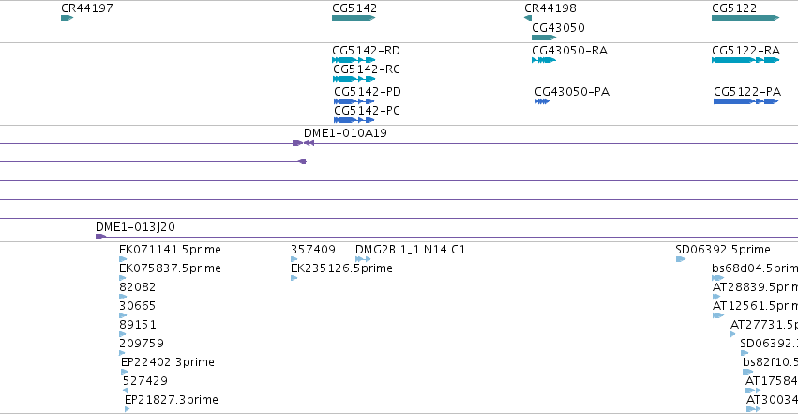Select the DME1-013J20 clone label
The width and height of the screenshot is (798, 414).
(135, 226)
